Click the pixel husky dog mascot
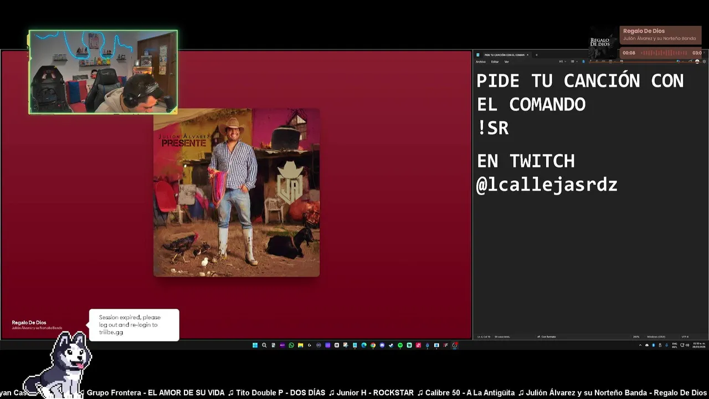The width and height of the screenshot is (709, 399). click(x=58, y=365)
